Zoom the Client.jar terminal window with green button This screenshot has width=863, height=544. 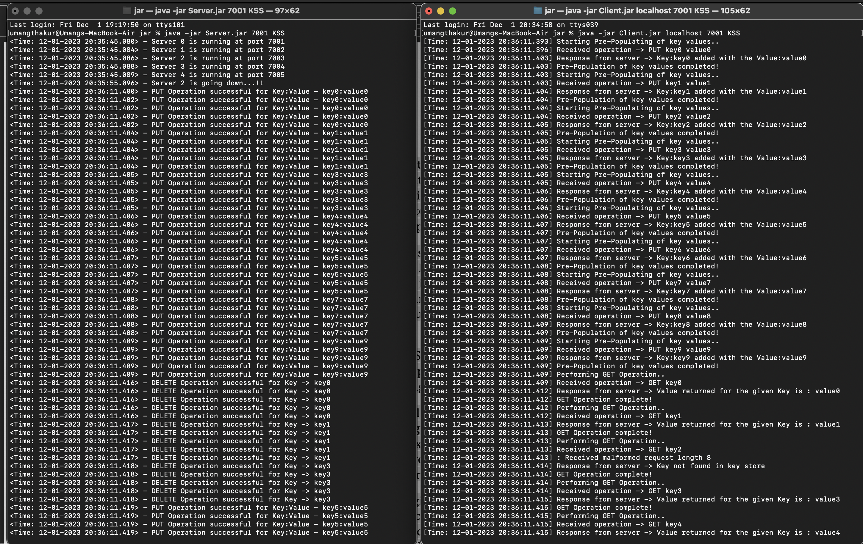(x=453, y=11)
